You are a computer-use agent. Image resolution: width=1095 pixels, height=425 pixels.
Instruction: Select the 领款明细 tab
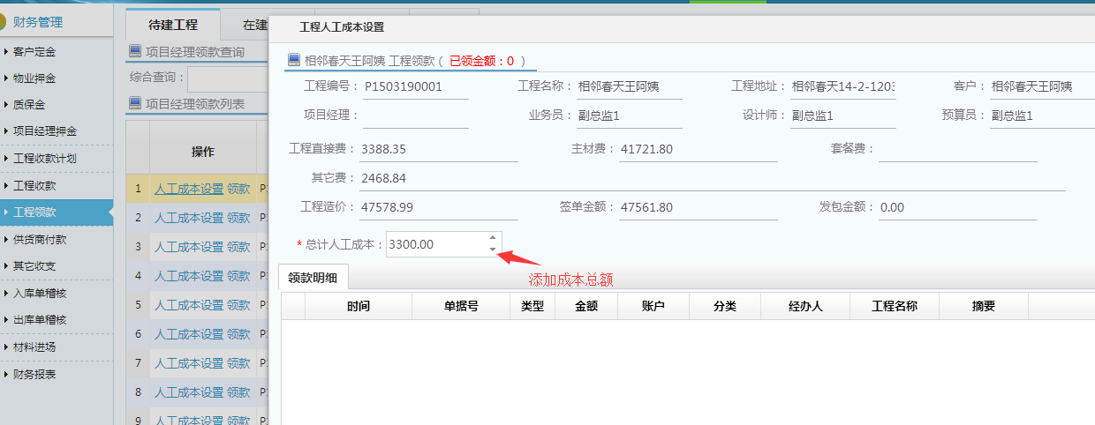point(313,277)
